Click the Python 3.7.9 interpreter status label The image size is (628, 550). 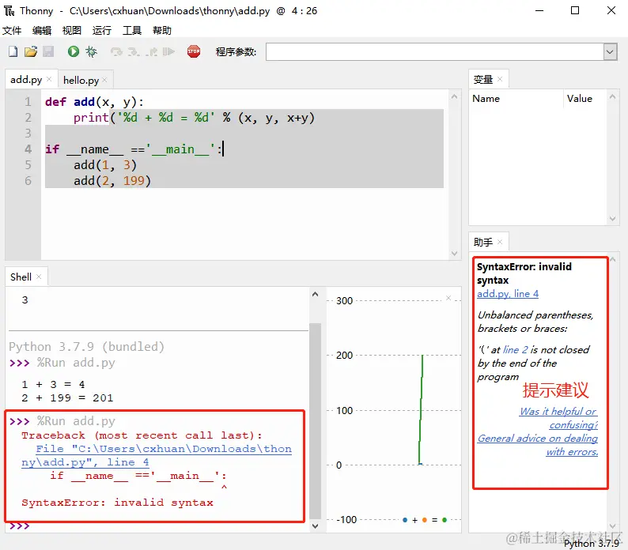tap(591, 543)
